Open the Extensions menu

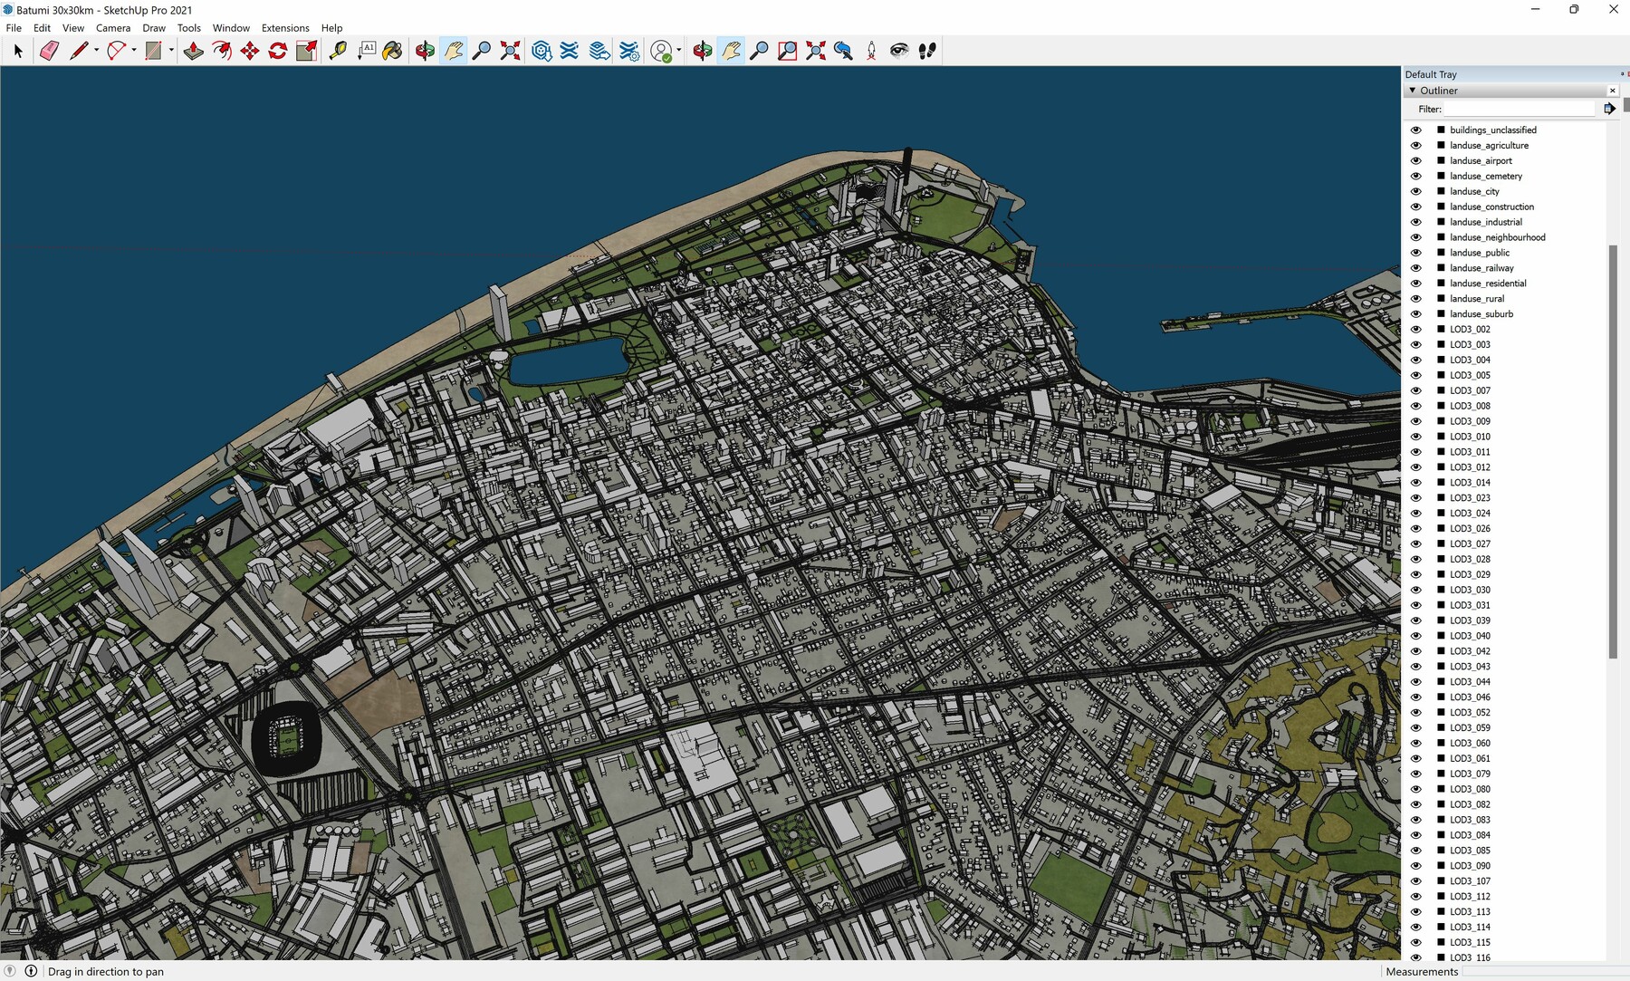(284, 28)
